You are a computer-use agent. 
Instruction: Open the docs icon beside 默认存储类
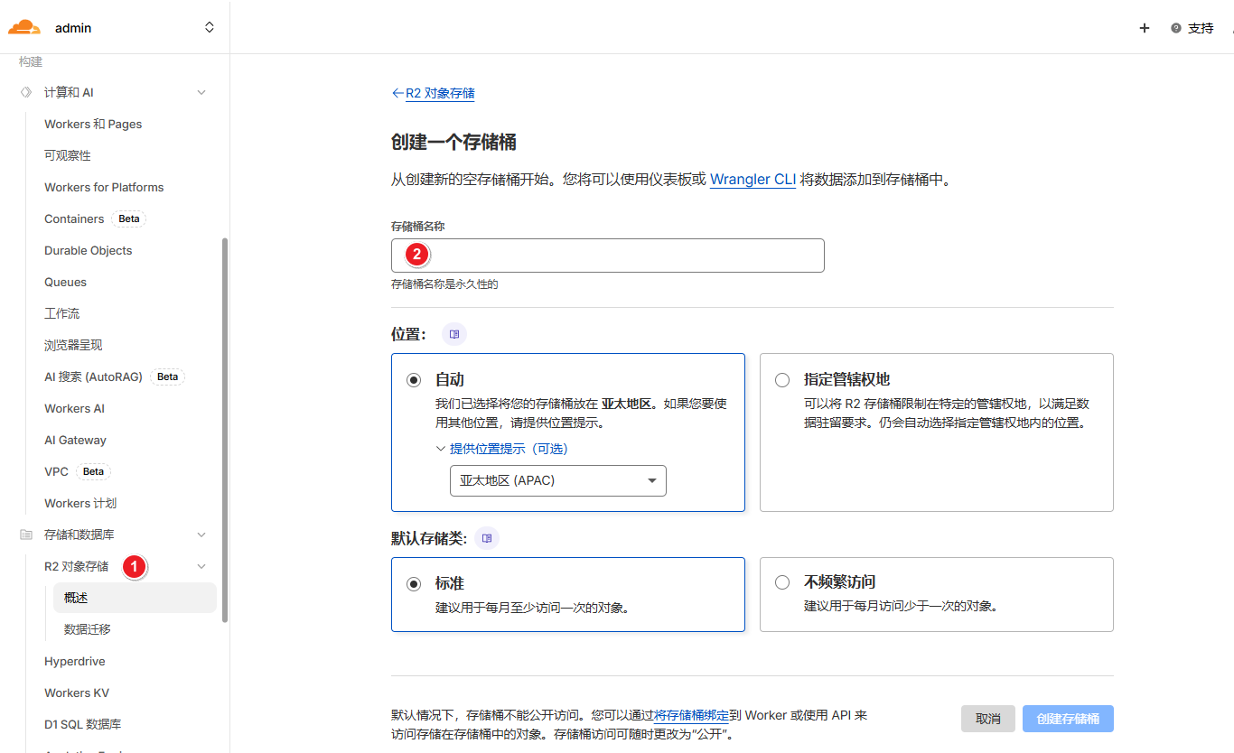(x=487, y=538)
